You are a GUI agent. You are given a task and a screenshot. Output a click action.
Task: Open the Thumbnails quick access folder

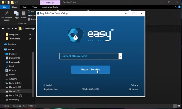pyautogui.click(x=15, y=39)
